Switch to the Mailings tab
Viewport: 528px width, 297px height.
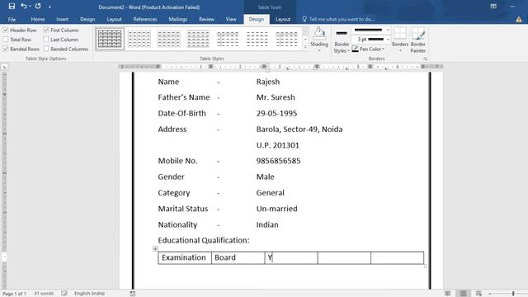pyautogui.click(x=178, y=19)
